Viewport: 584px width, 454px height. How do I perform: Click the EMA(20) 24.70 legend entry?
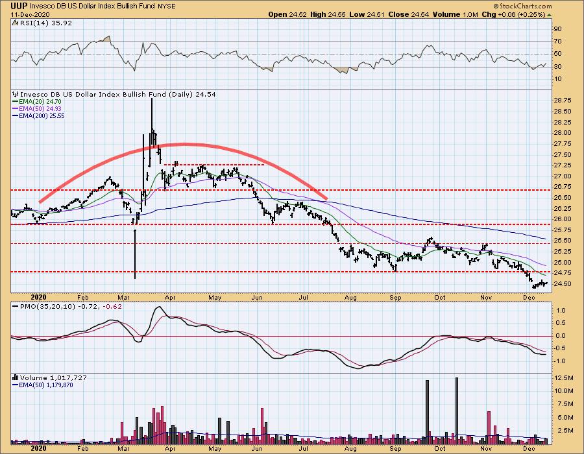(x=37, y=102)
